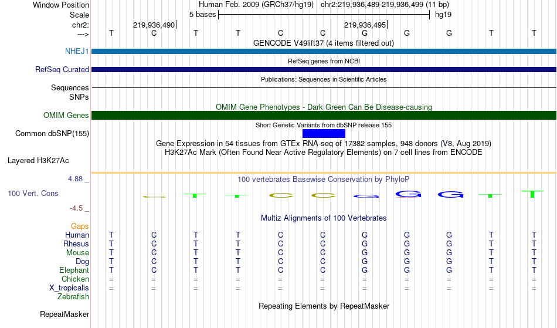Click the Mouse alignment row label
The image size is (557, 328).
(77, 253)
